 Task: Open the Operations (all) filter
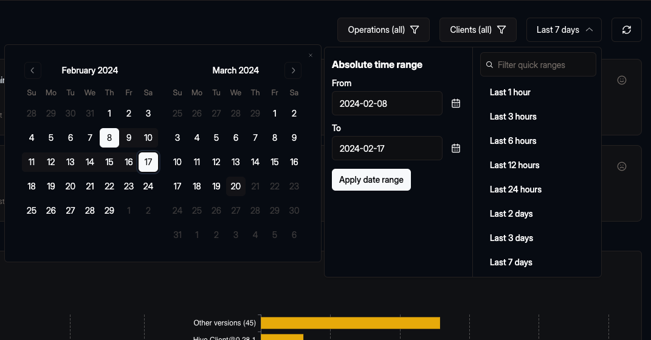(x=383, y=30)
